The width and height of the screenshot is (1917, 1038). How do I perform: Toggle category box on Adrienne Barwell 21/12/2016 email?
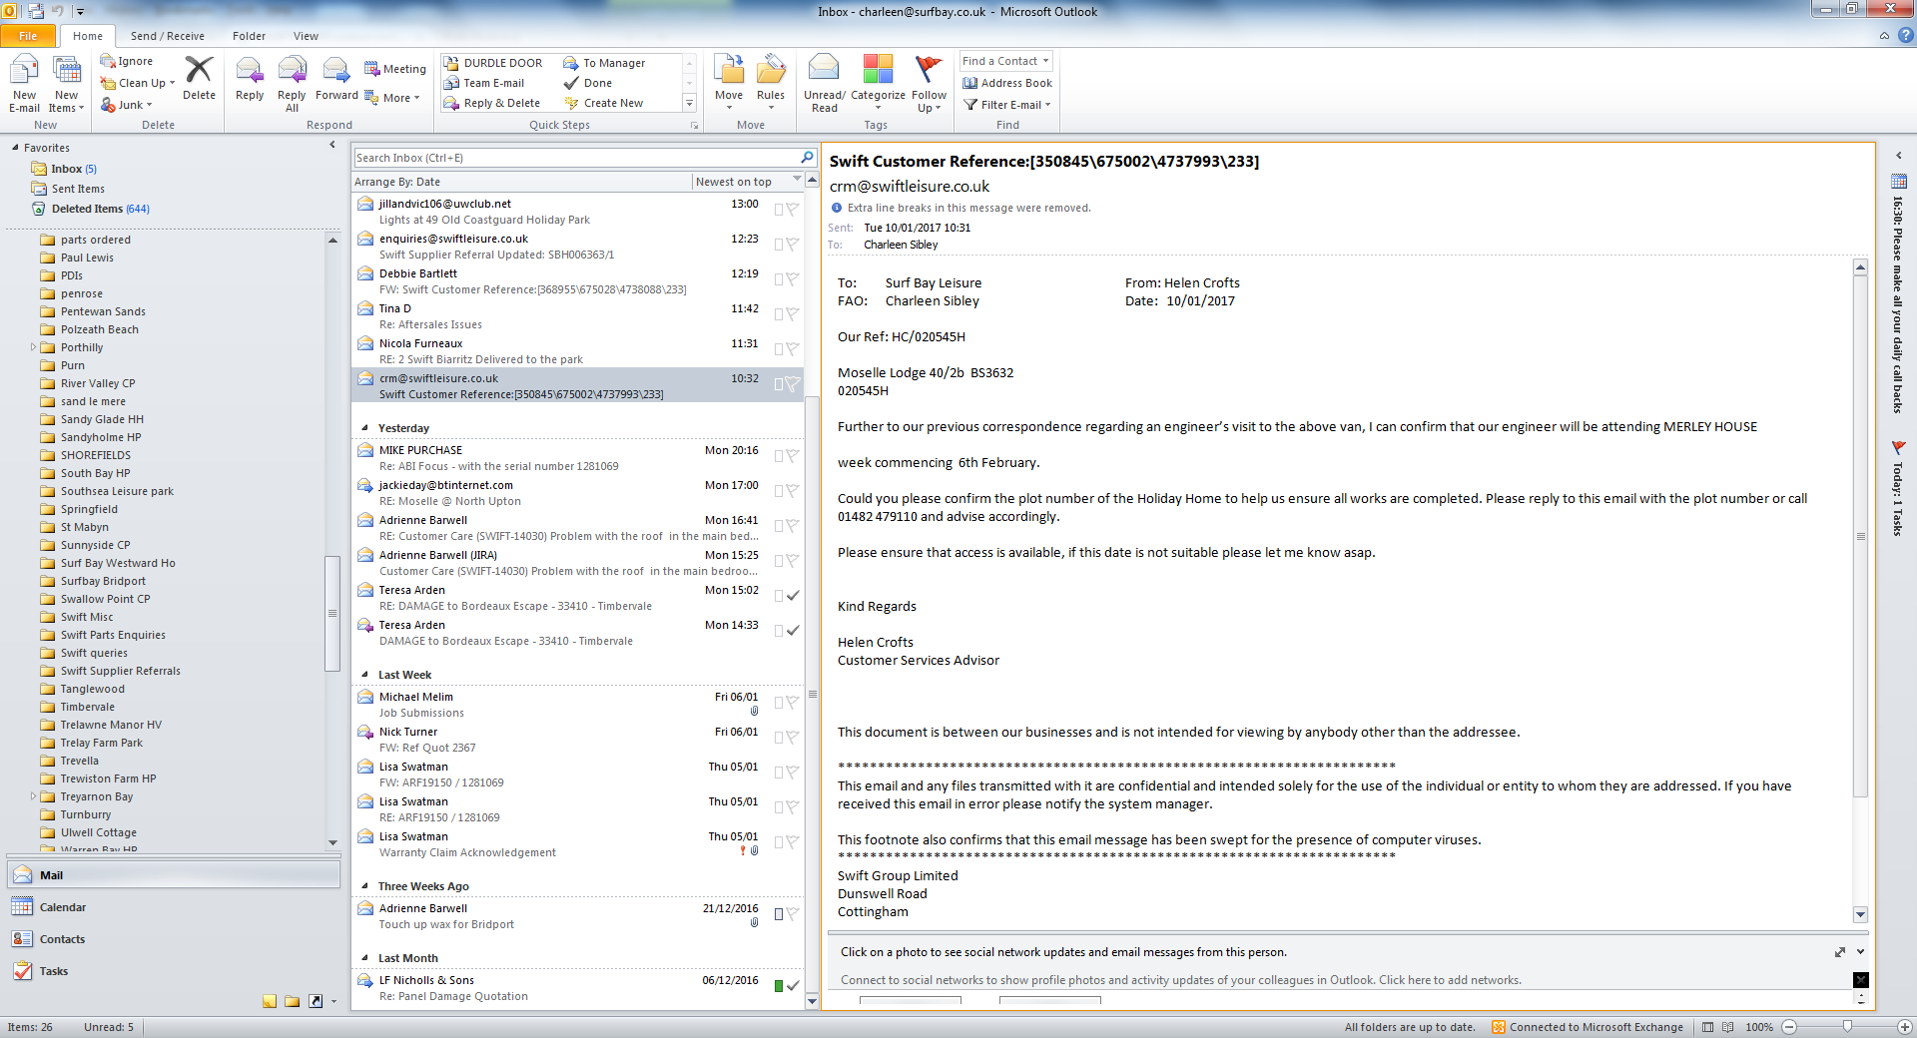pyautogui.click(x=778, y=914)
